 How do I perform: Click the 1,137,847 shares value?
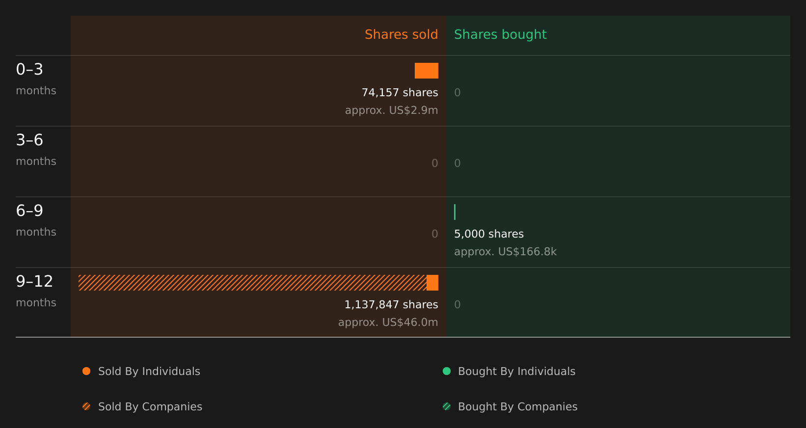(x=391, y=305)
